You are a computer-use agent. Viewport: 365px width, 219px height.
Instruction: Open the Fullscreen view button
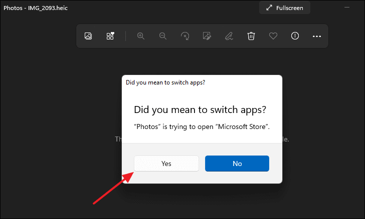(284, 8)
